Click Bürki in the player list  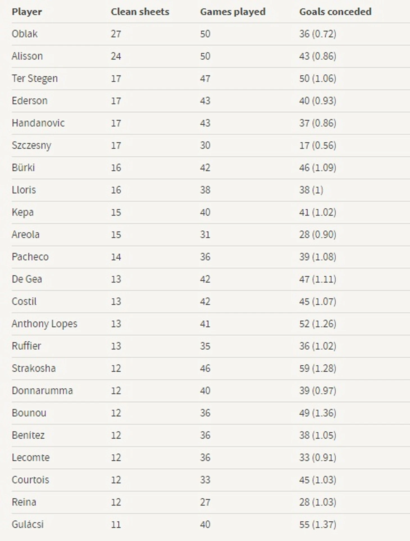pos(23,168)
